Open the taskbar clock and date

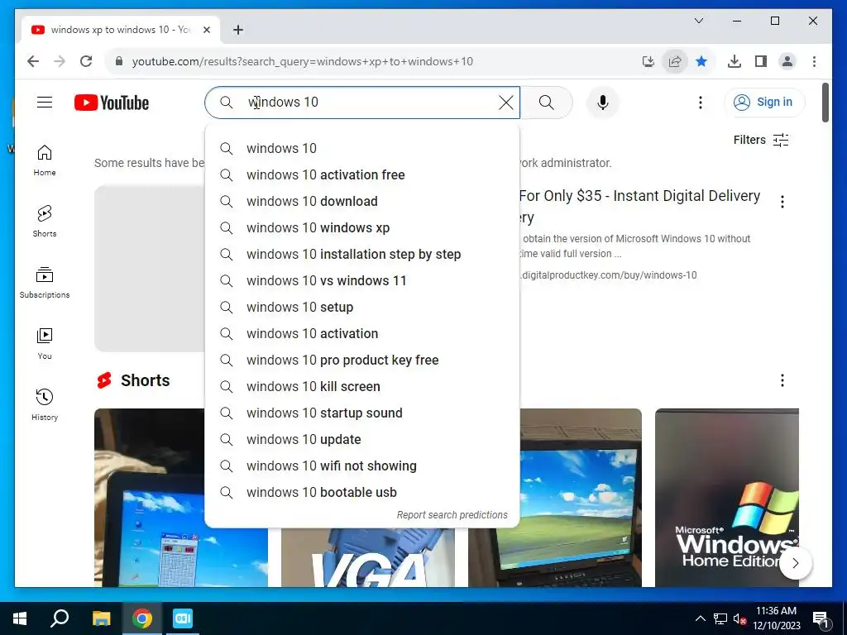776,618
